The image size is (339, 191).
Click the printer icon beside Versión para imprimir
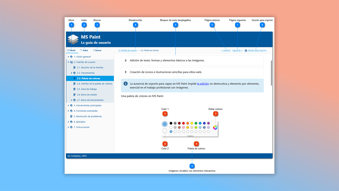[x=246, y=51]
